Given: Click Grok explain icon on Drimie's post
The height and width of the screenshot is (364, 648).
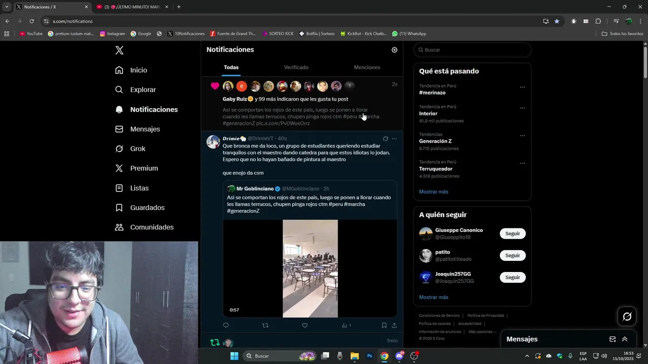Looking at the screenshot, I should click(x=385, y=139).
